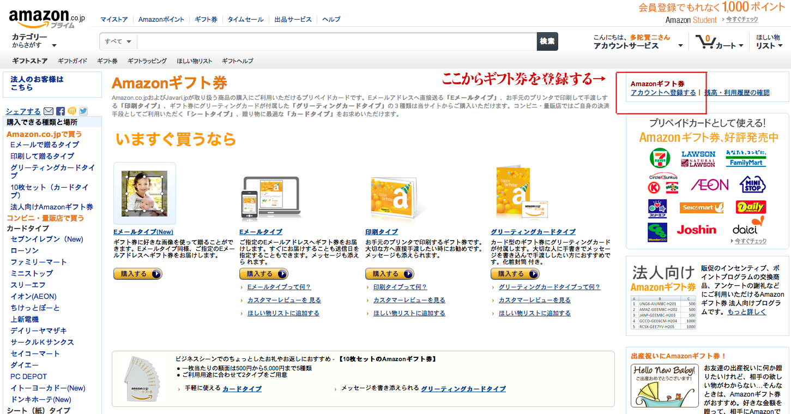Click グリーティングカードタイプって何? link

550,287
